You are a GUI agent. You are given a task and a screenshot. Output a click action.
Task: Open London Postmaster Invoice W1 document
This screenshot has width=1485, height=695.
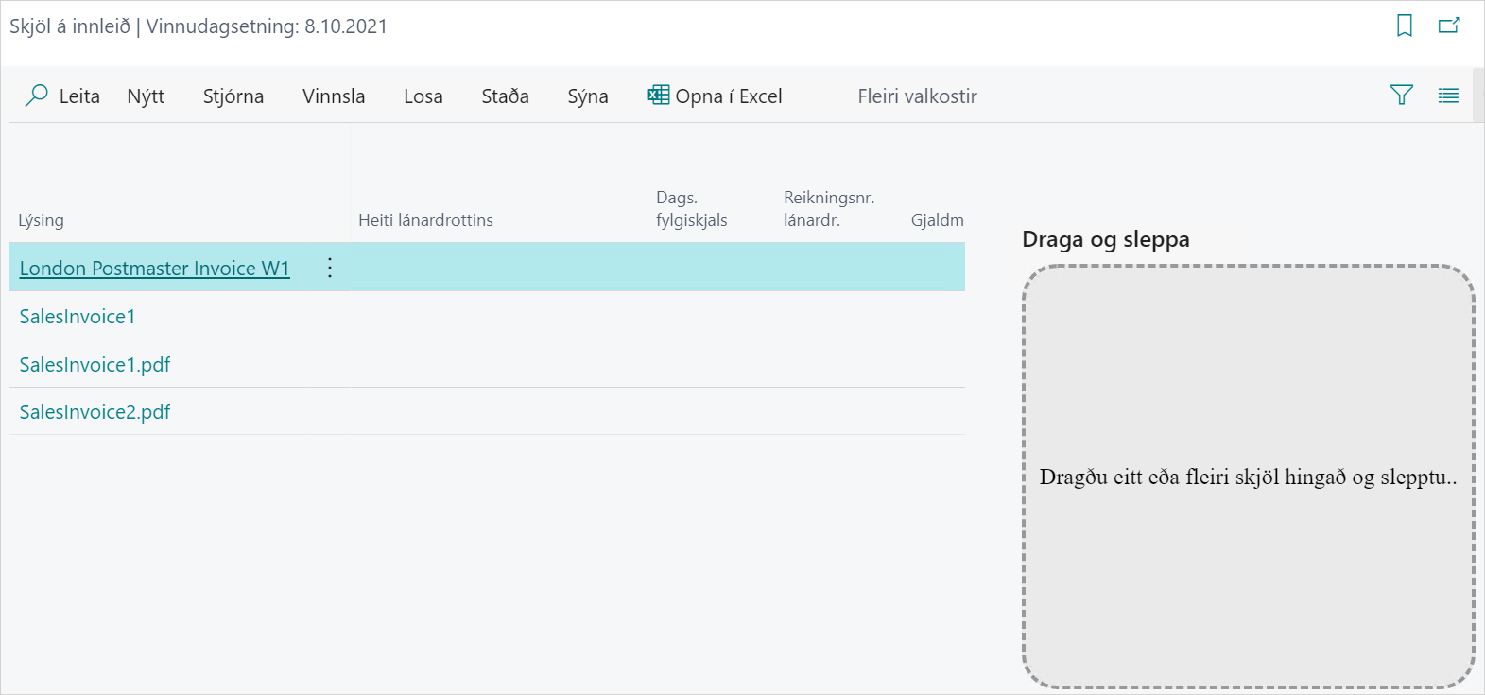(x=154, y=269)
